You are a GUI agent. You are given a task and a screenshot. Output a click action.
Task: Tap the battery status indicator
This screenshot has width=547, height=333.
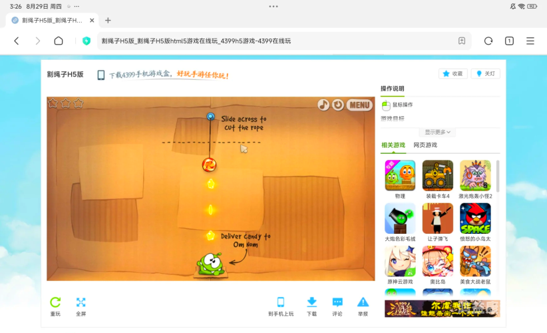click(532, 6)
